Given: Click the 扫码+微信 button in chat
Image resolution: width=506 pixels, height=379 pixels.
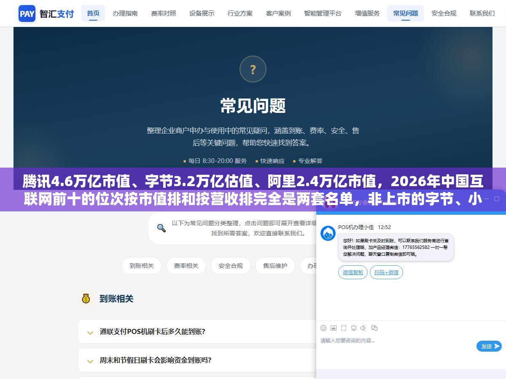Looking at the screenshot, I should 386,272.
